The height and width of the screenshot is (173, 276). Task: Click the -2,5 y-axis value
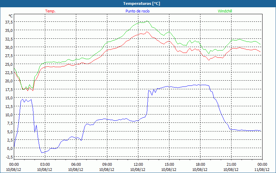pos(9,157)
